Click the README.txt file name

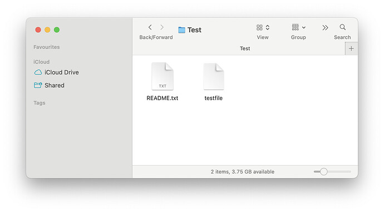click(163, 98)
